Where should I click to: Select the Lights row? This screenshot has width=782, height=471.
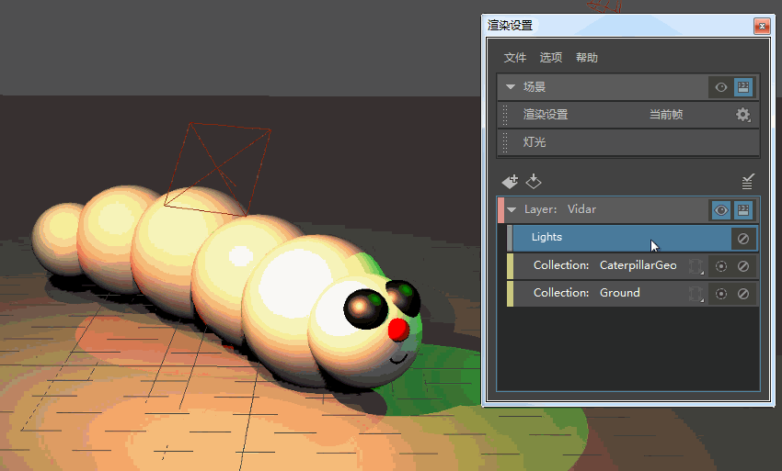[632, 238]
